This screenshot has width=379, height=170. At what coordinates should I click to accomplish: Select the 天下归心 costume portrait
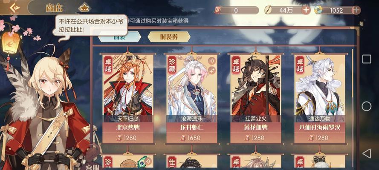[x=128, y=88]
